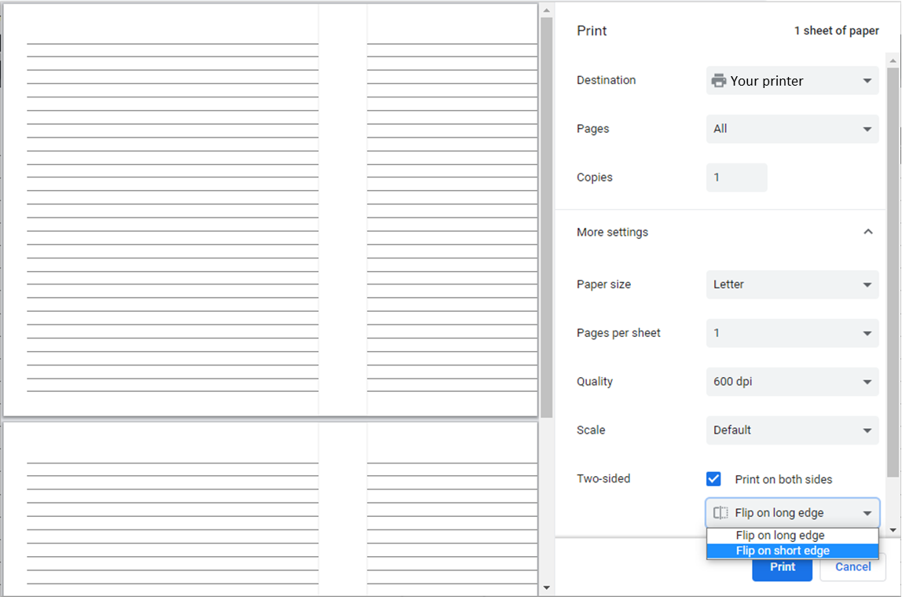Open the Pages per sheet dropdown
This screenshot has height=597, width=902.
(792, 333)
